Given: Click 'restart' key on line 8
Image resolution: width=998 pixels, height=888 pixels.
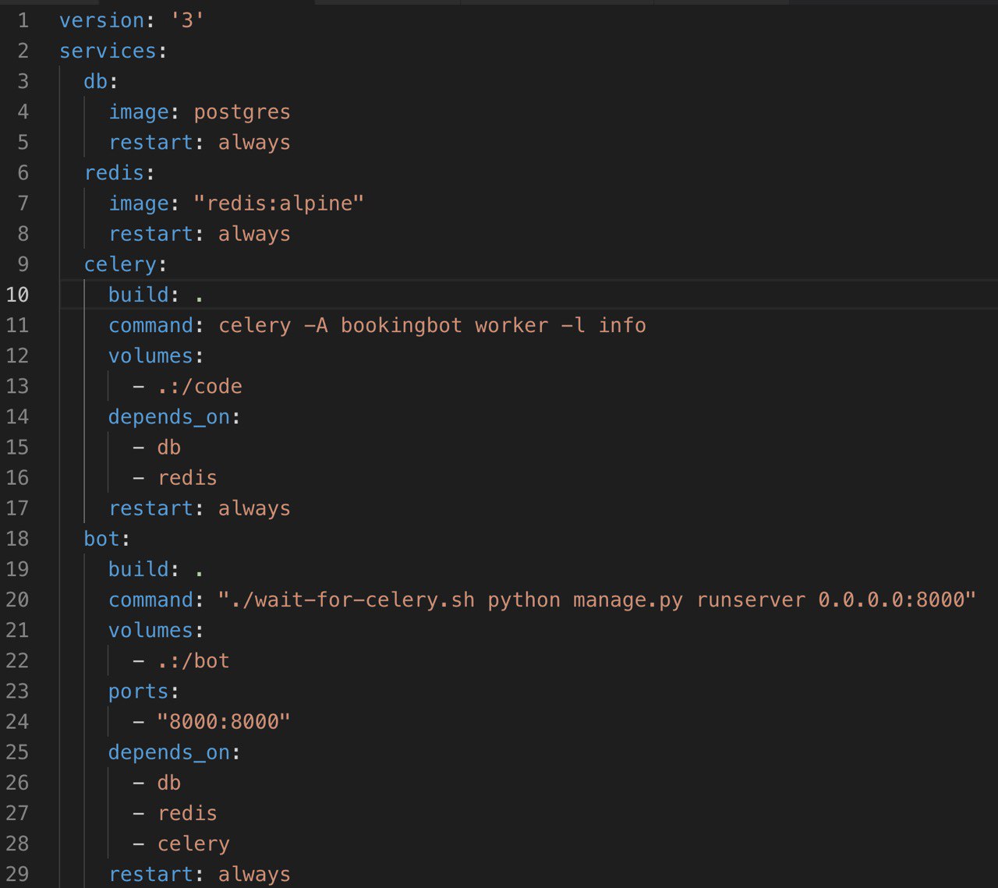Looking at the screenshot, I should tap(150, 234).
